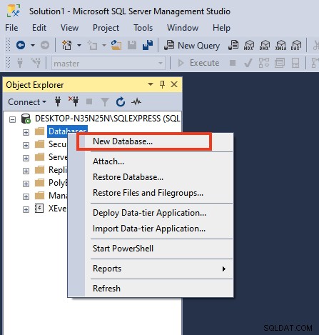Image resolution: width=319 pixels, height=335 pixels.
Task: Click the XMLA query icon
Action: (280, 45)
